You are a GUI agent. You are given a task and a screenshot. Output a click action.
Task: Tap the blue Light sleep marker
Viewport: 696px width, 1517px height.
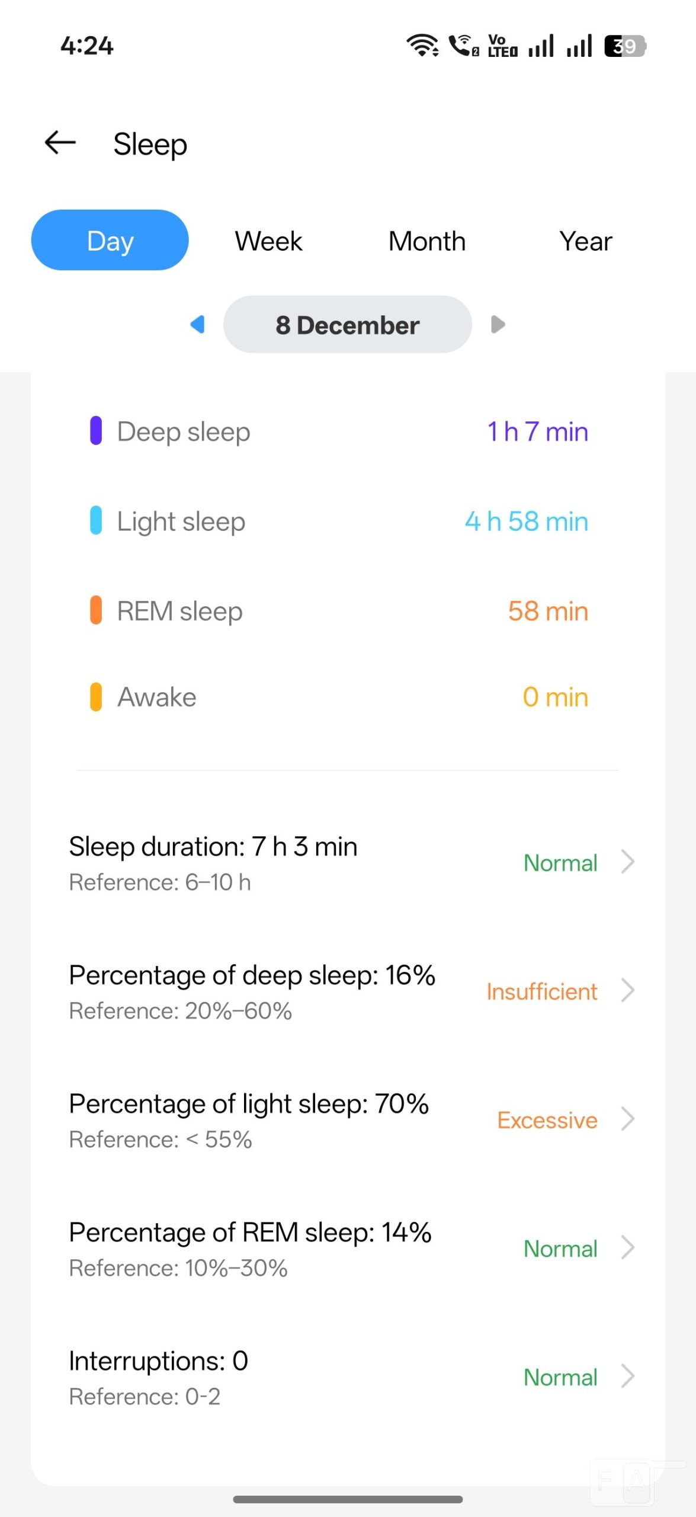(95, 520)
